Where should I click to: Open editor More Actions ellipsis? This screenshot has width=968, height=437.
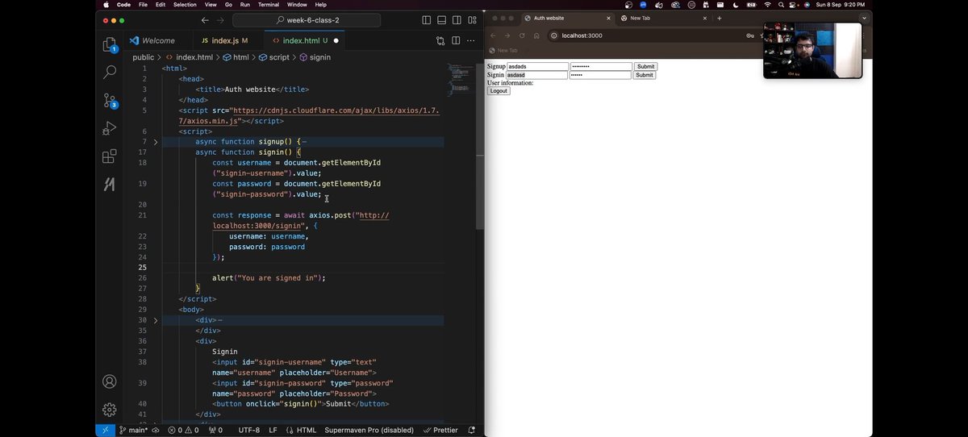[471, 40]
